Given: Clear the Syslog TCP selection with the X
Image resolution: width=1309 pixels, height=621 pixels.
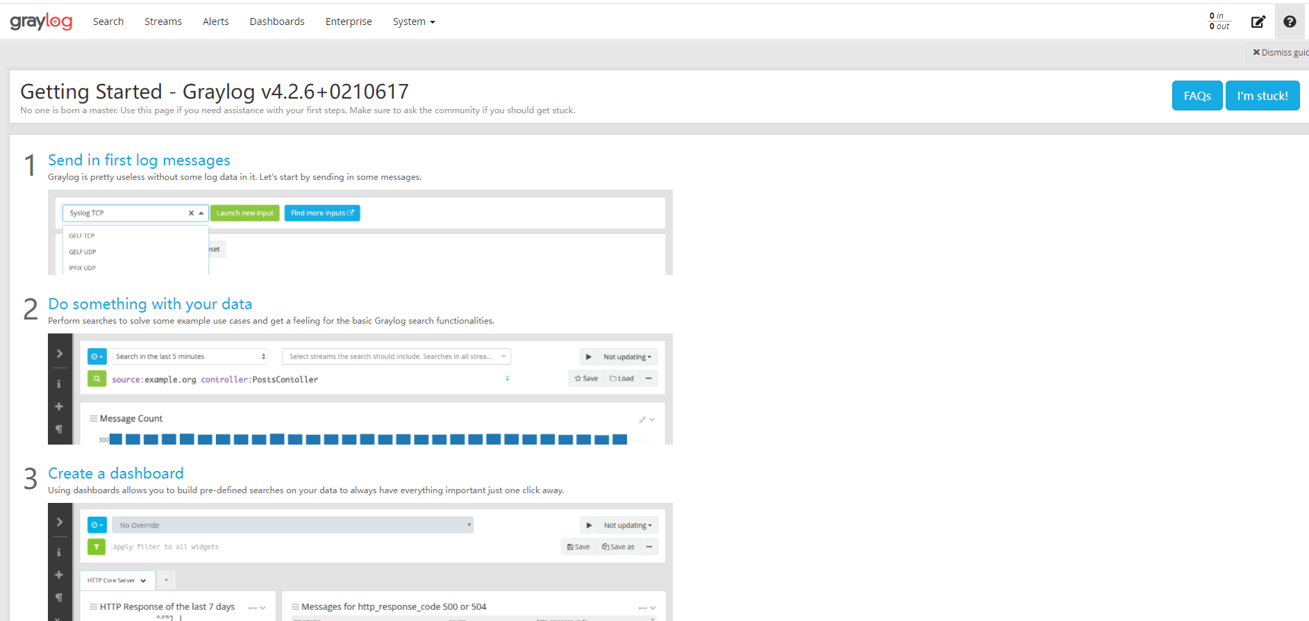Looking at the screenshot, I should pyautogui.click(x=191, y=213).
